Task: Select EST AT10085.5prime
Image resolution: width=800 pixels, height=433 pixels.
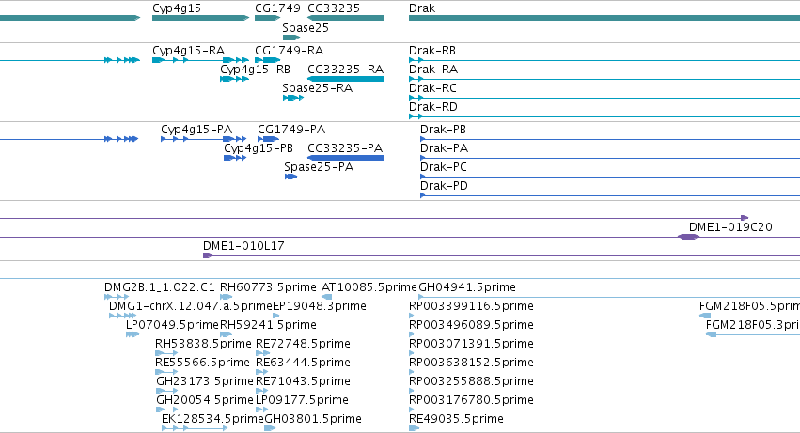Action: (x=327, y=297)
